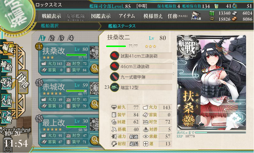The width and height of the screenshot is (254, 153).
Task: Click magnifier detail icon for 赤城改
Action: (x=94, y=104)
